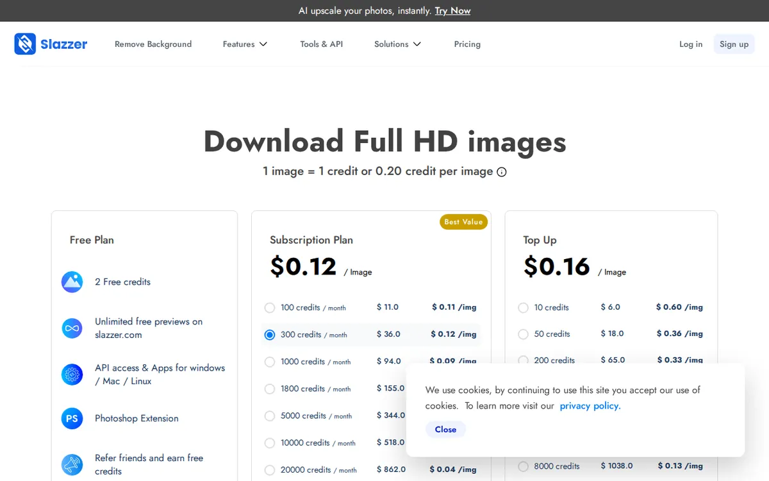Click the $0.12 subscription price text
The width and height of the screenshot is (769, 481).
(303, 266)
